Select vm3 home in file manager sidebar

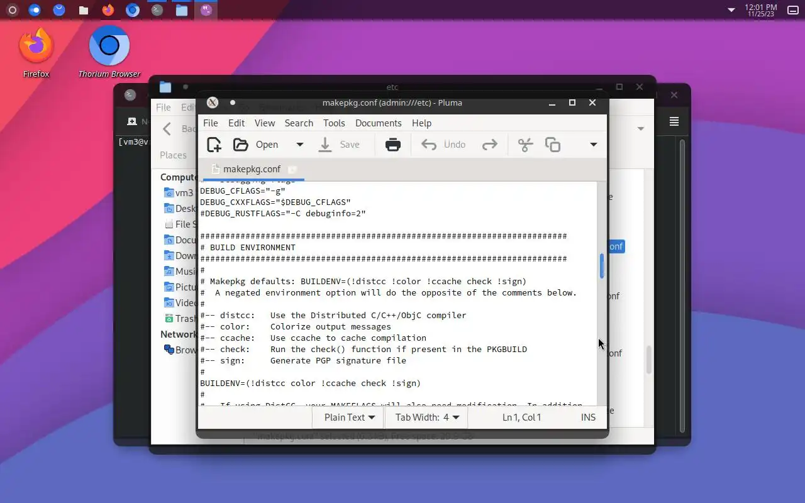coord(178,193)
